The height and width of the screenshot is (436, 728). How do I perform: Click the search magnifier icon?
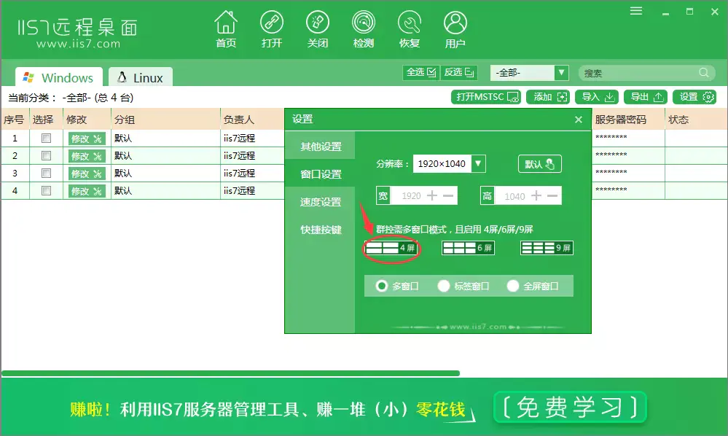[704, 73]
